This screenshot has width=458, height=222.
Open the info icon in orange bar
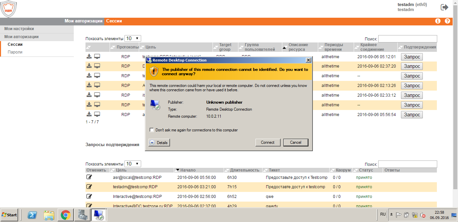(438, 21)
